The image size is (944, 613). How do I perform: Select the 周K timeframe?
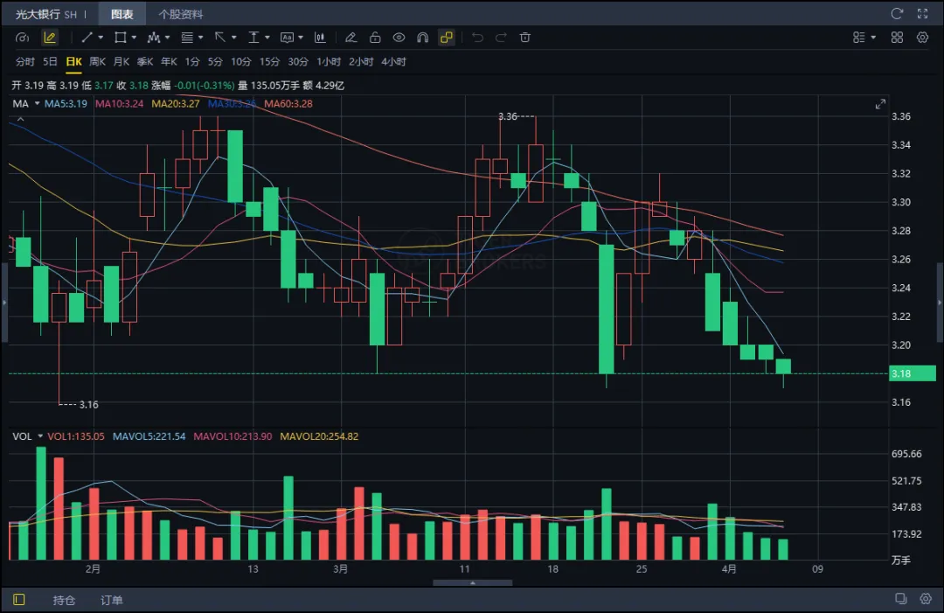coord(98,61)
